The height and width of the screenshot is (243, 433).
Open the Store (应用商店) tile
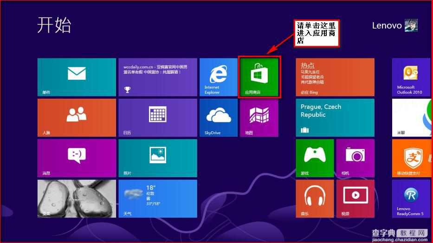click(x=259, y=77)
